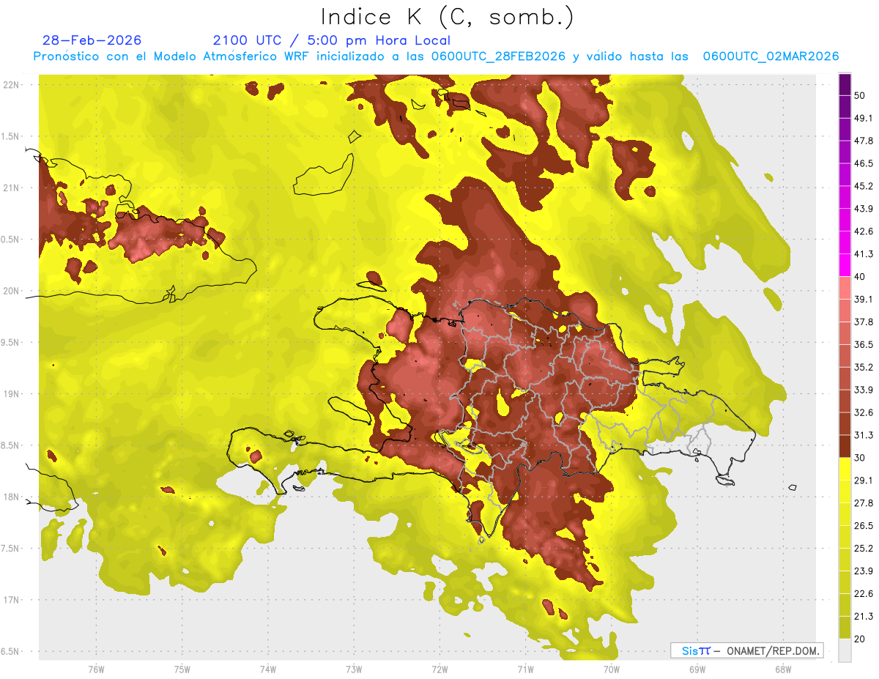Click colorbar label '21.3'
Image resolution: width=879 pixels, height=679 pixels.
click(864, 617)
